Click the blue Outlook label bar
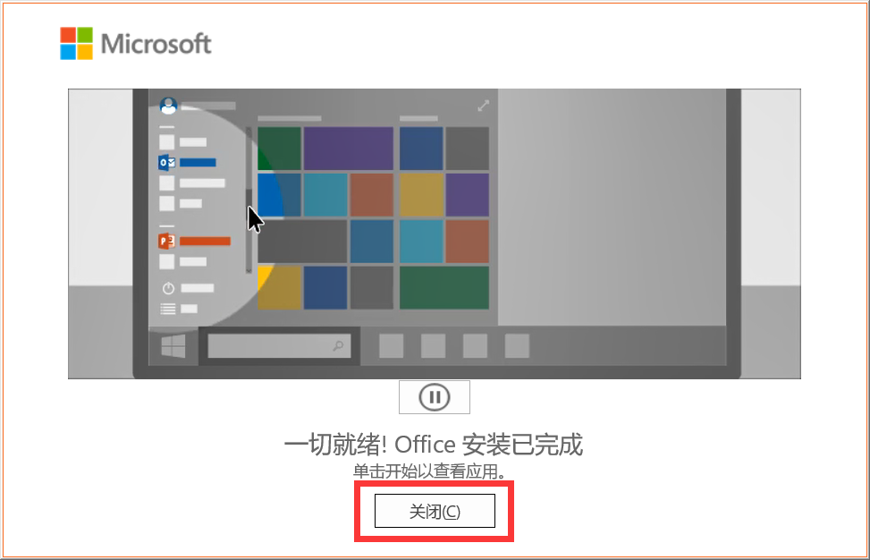Viewport: 870px width, 560px height. point(198,163)
